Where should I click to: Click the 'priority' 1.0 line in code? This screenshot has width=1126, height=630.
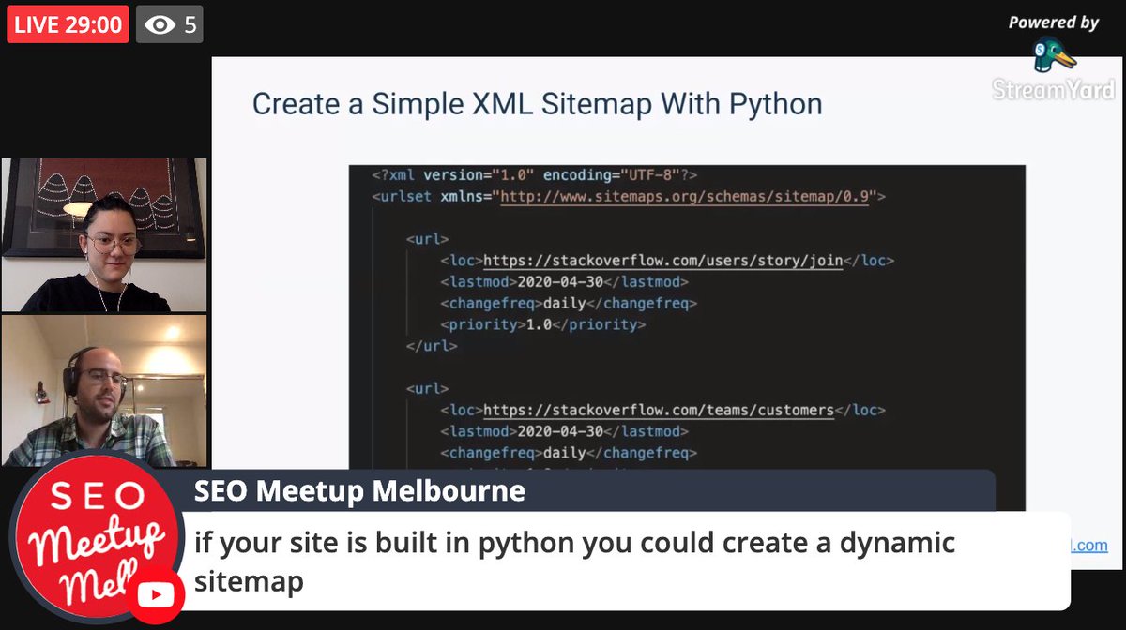point(542,324)
